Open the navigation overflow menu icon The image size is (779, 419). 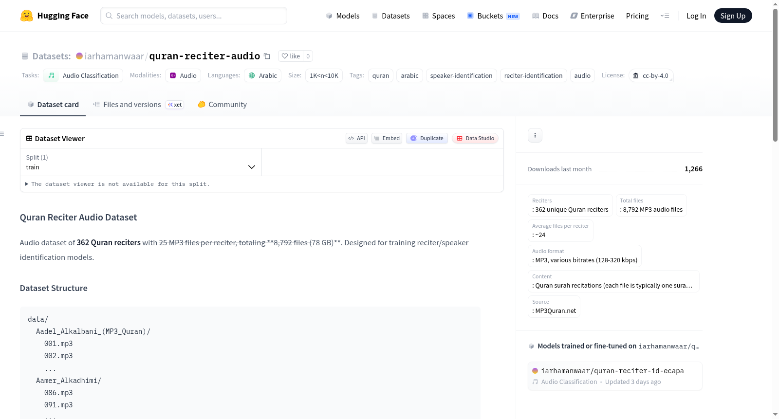point(665,16)
